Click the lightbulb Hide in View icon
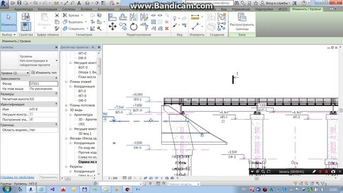 175,18
